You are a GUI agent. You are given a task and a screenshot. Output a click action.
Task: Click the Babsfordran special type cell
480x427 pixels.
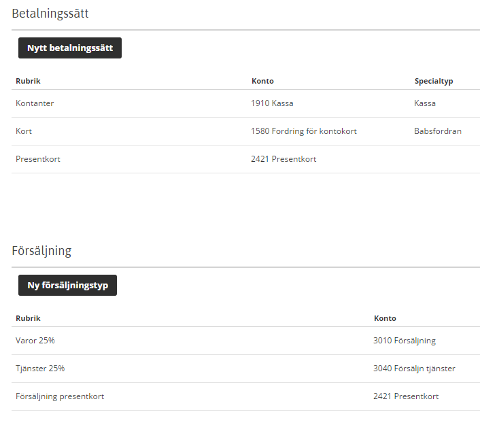point(437,131)
